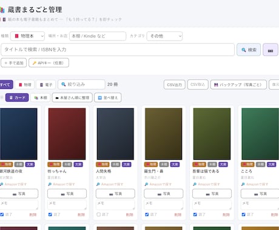The image size is (279, 230).
Task: Toggle 読了 checkbox for 吾輩は猫である
Action: (195, 214)
